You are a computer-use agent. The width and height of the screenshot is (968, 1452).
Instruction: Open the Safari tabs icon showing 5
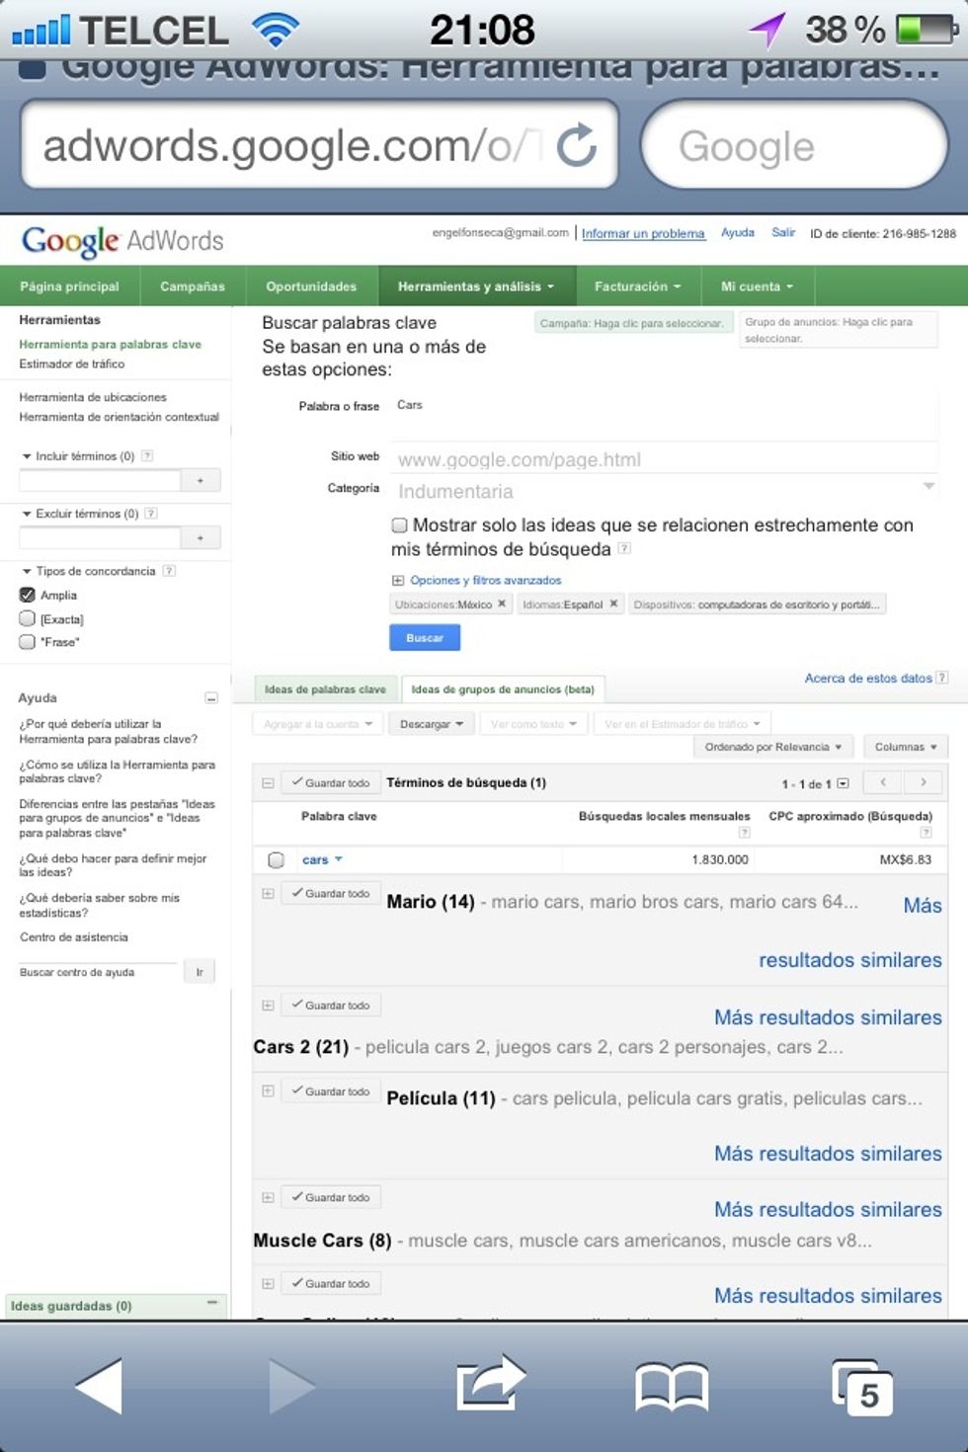pos(862,1388)
